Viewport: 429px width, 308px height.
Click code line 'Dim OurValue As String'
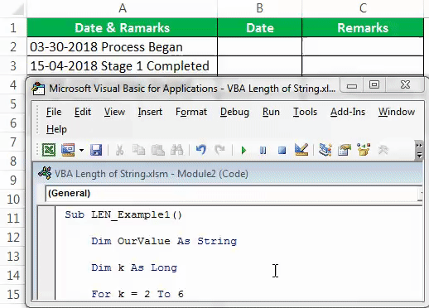(164, 241)
